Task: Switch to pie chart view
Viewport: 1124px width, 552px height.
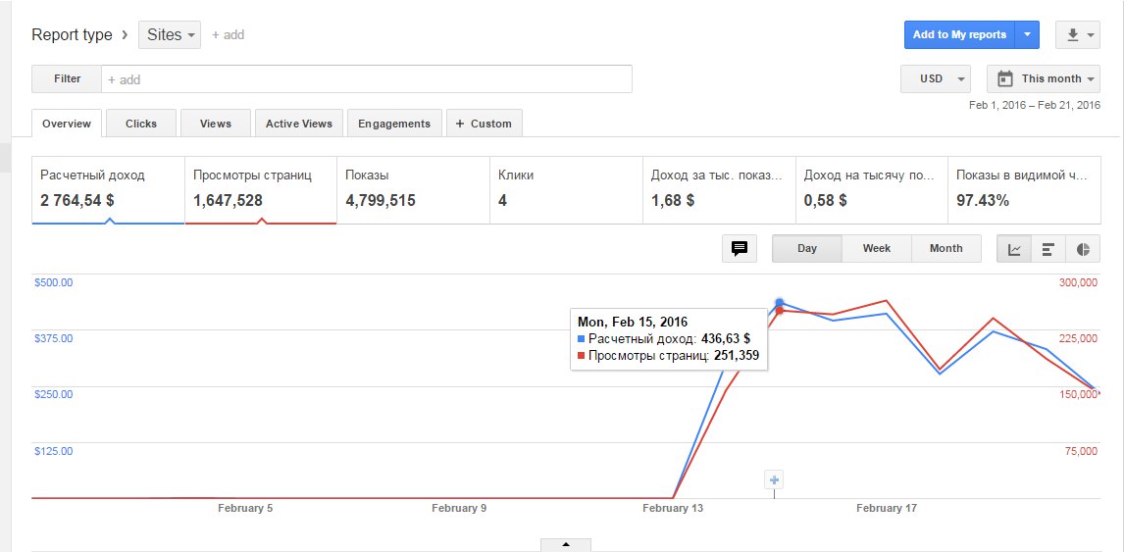Action: pyautogui.click(x=1083, y=249)
